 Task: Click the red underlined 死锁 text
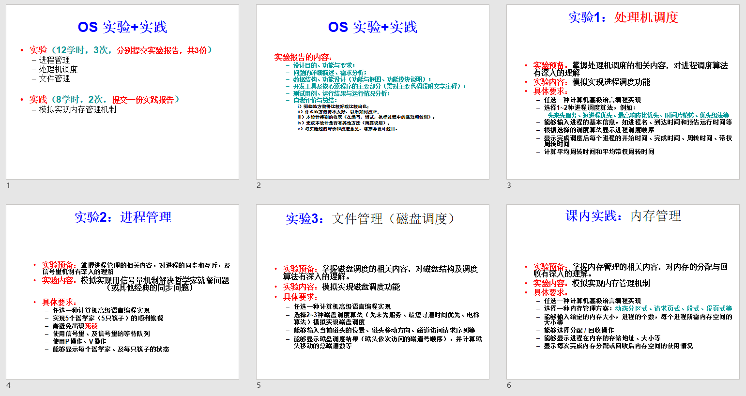click(91, 326)
